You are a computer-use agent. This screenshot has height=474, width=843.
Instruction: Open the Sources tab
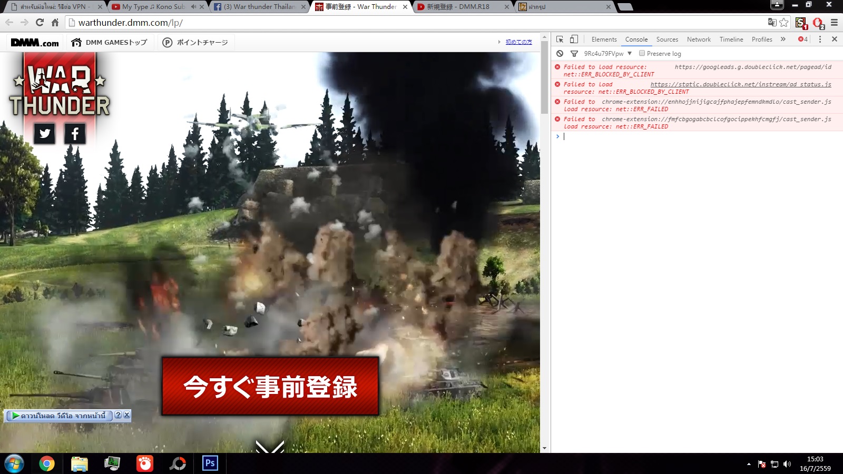coord(667,39)
